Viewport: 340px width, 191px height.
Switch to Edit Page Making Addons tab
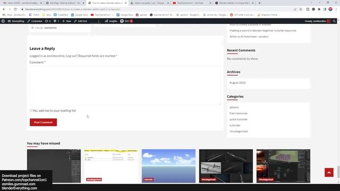pyautogui.click(x=65, y=3)
